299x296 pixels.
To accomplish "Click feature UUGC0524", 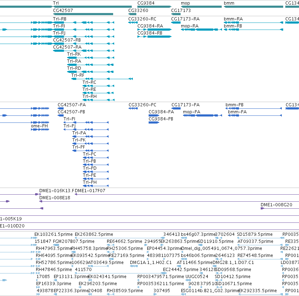I will click(197, 277).
